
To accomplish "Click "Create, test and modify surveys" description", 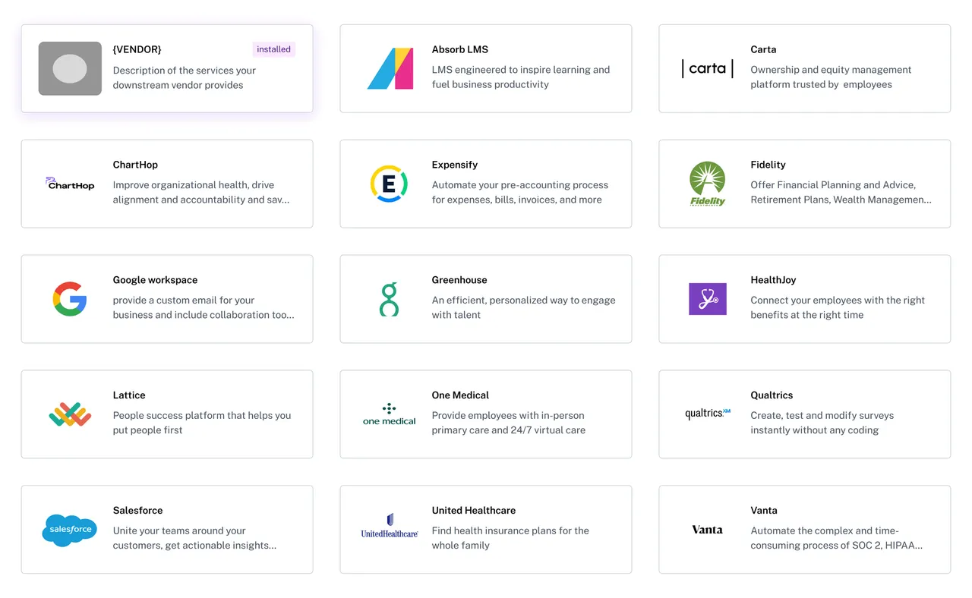I will 822,423.
